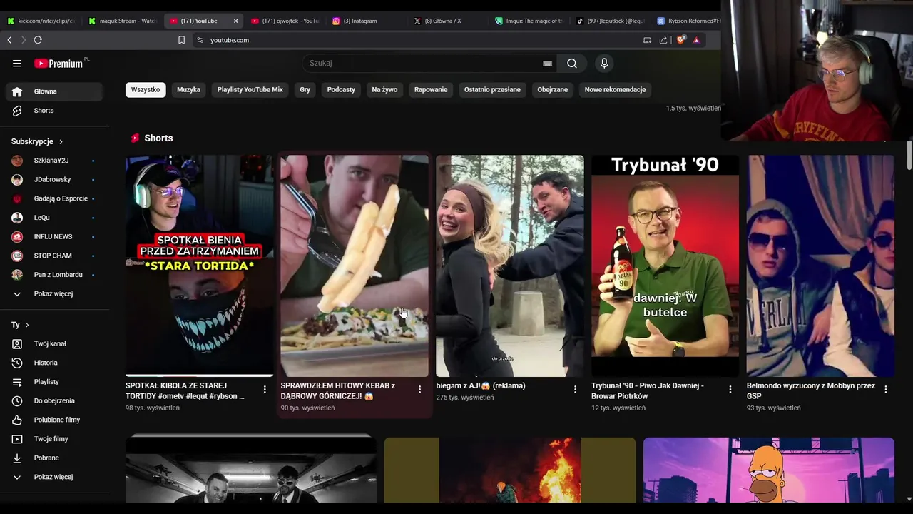Start a search with the magnifier button

pos(572,64)
